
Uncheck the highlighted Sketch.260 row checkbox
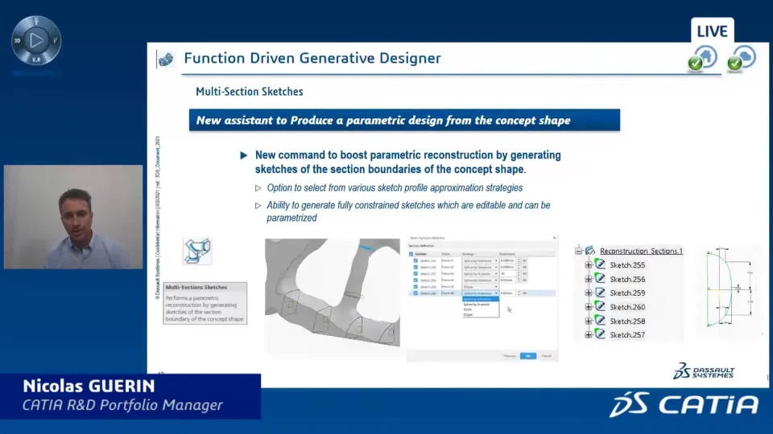(x=415, y=293)
